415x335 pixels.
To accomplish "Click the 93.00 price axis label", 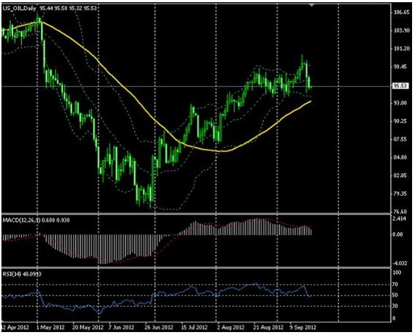I will point(401,103).
